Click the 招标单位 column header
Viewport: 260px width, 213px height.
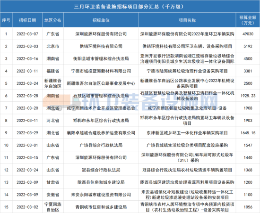(x=101, y=20)
